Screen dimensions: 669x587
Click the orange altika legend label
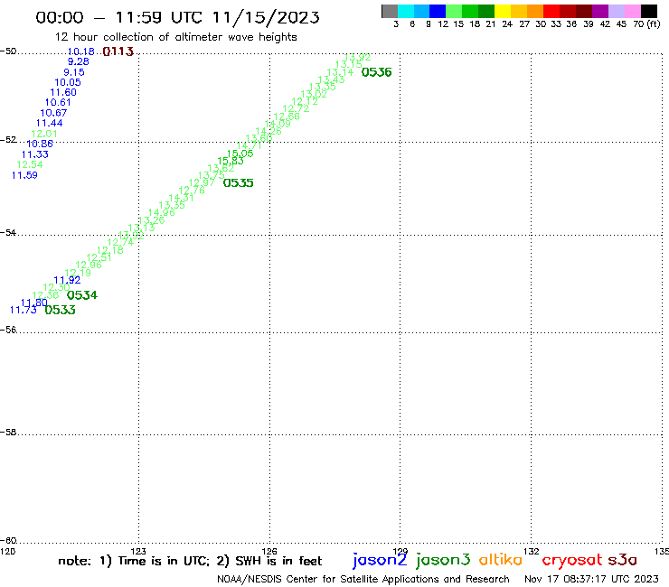point(501,560)
